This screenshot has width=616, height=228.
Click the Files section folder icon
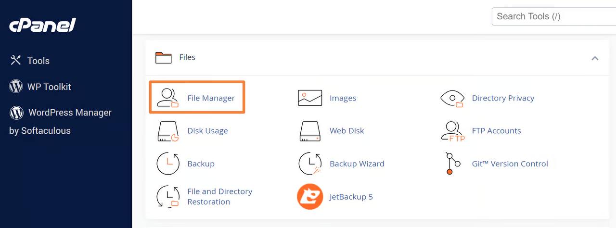[x=164, y=58]
